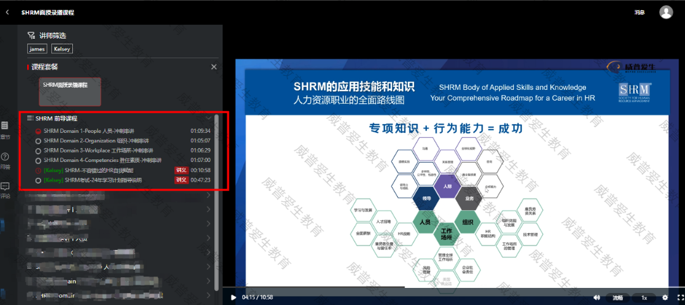Click the 01:07:00 duration text
Screen dimensions: 685x305
point(200,160)
